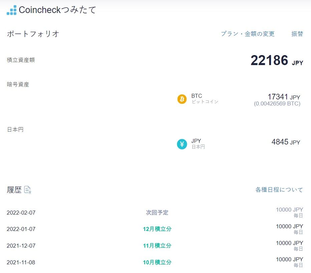Open 各種日程について schedule info link
This screenshot has height=273, width=311.
279,190
